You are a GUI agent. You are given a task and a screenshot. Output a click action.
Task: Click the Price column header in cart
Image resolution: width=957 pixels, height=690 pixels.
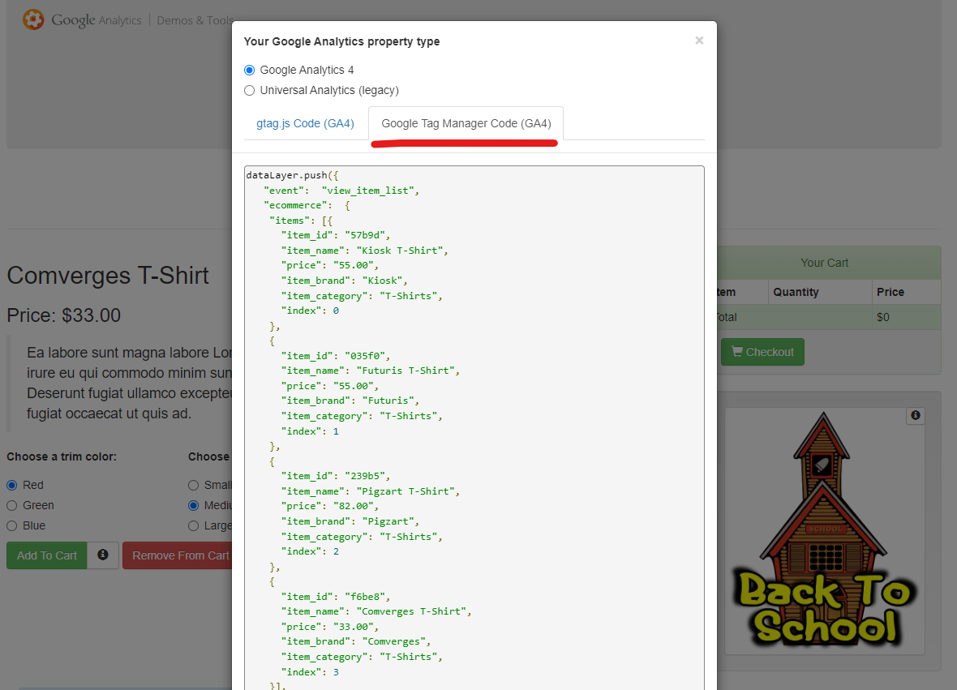click(x=890, y=292)
